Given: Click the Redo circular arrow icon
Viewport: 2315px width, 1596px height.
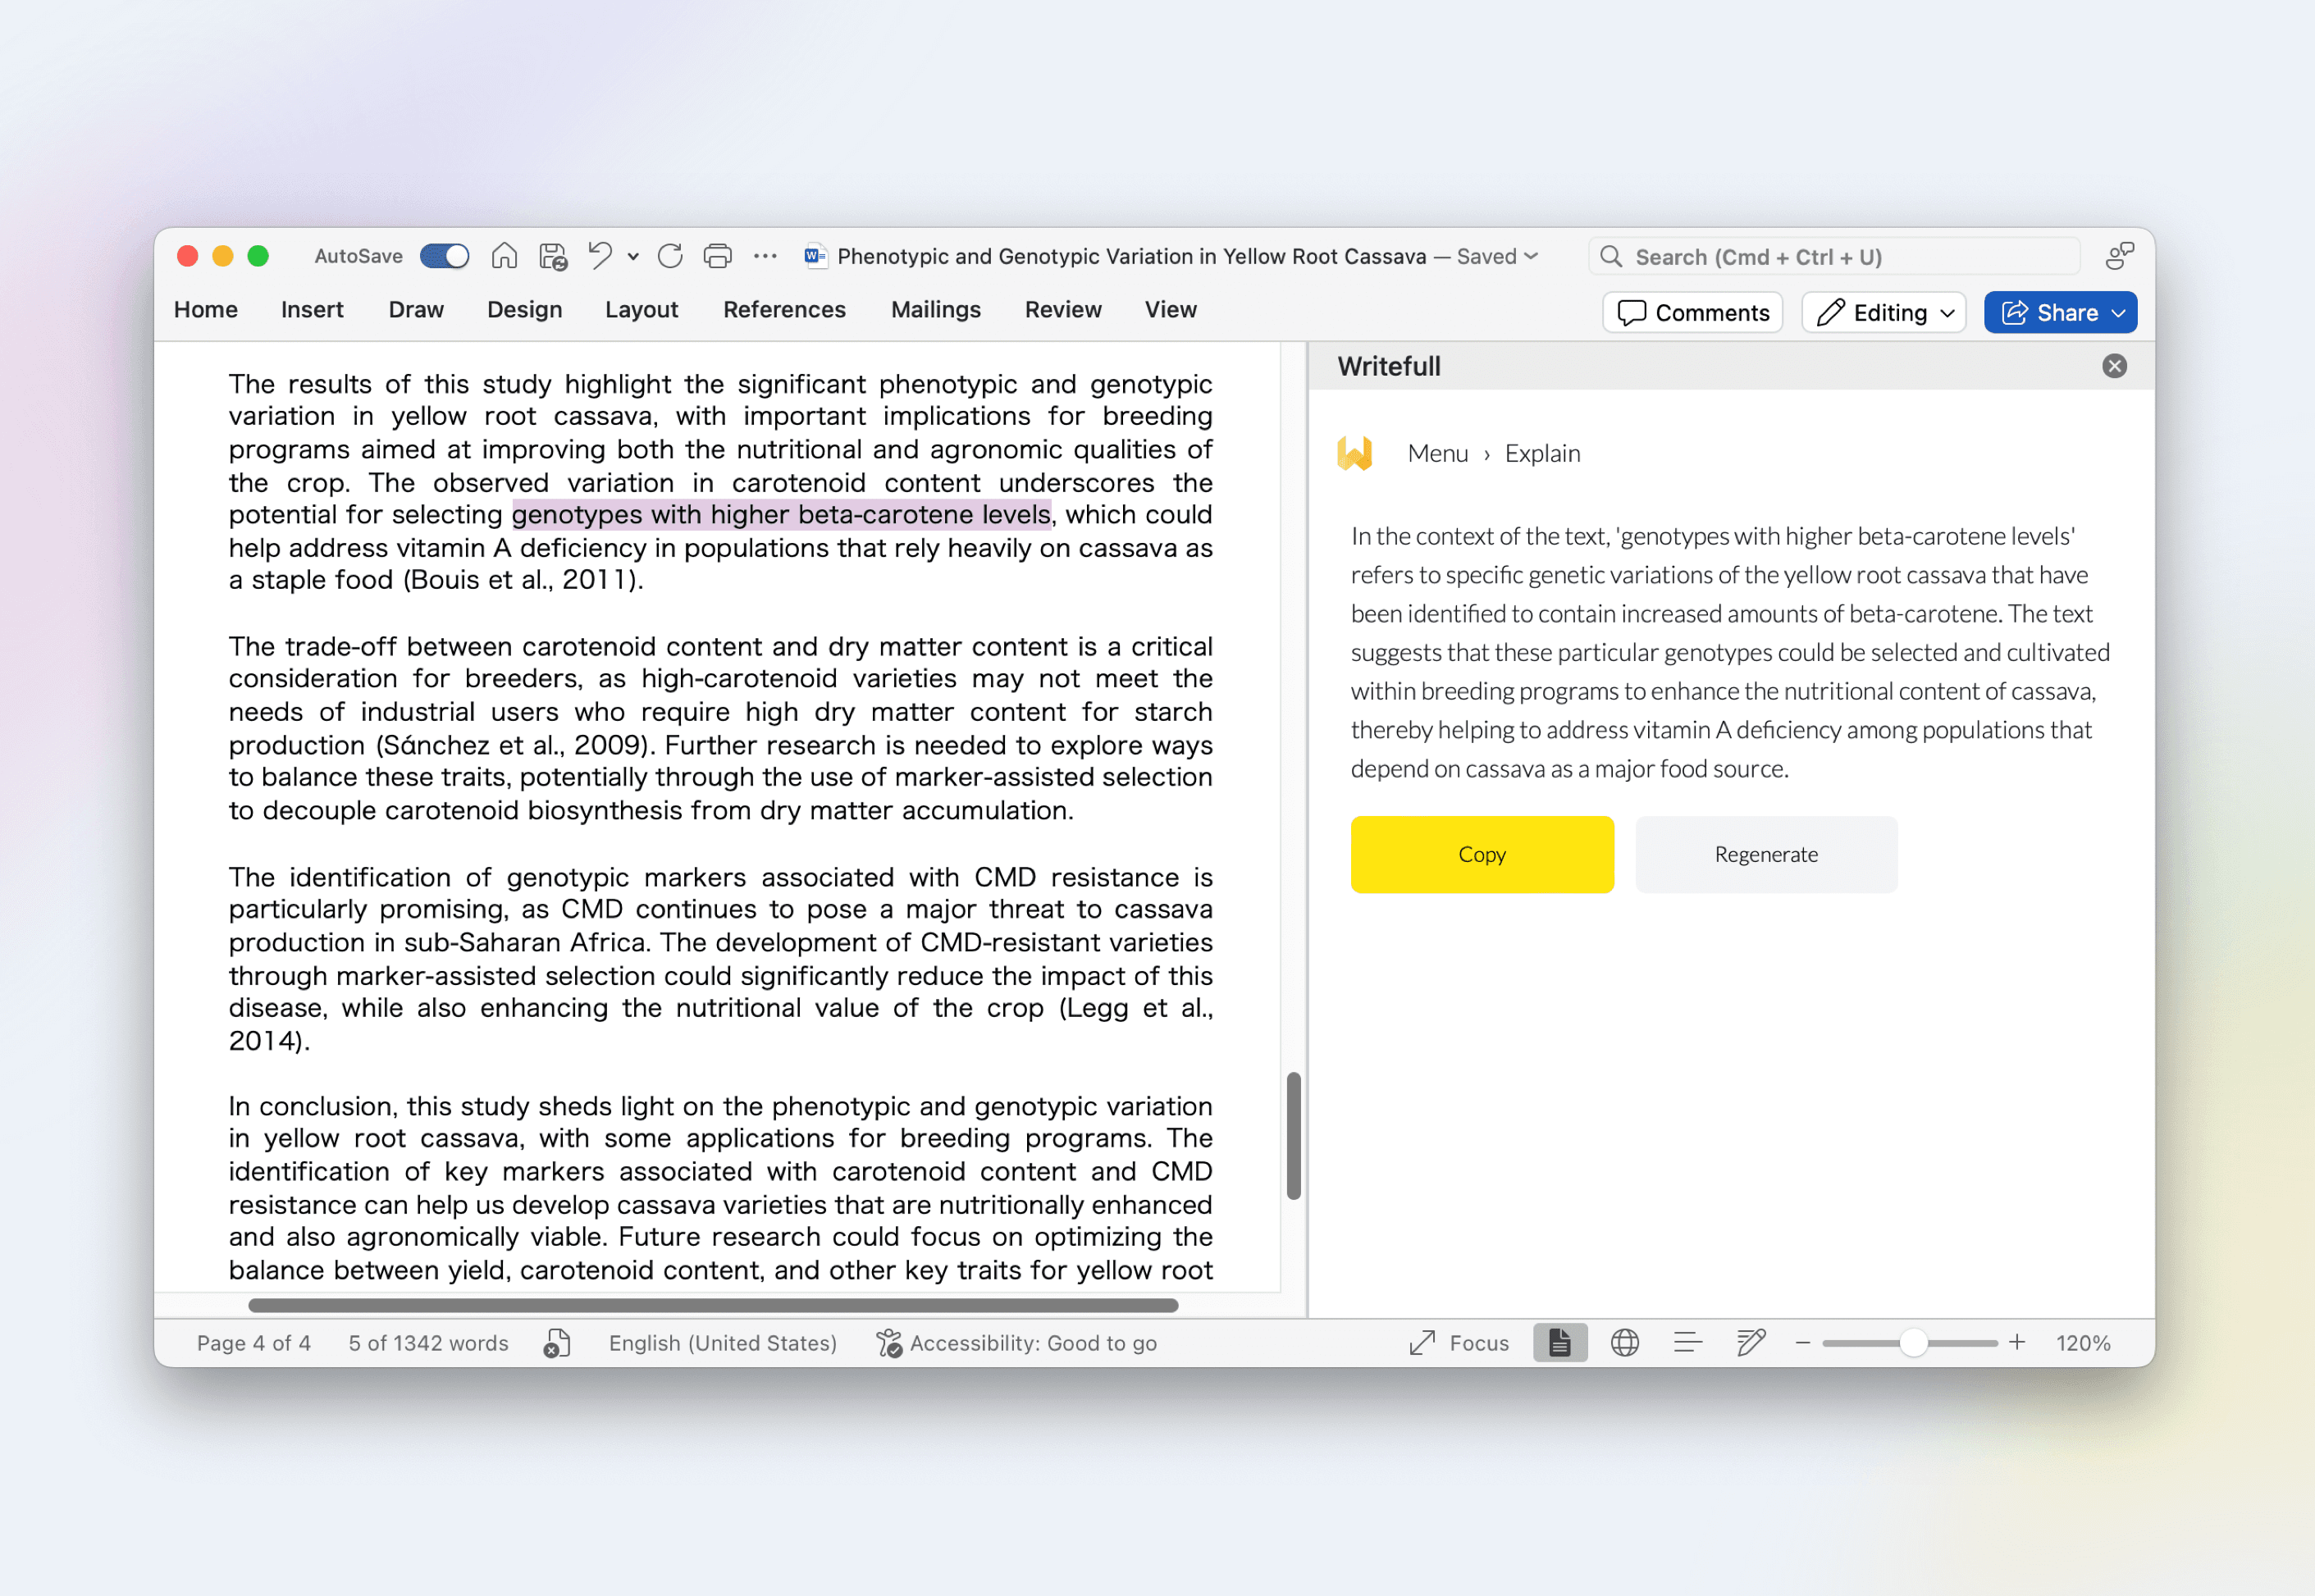Looking at the screenshot, I should tap(670, 256).
